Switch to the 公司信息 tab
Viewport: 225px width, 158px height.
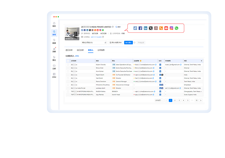coord(101,50)
